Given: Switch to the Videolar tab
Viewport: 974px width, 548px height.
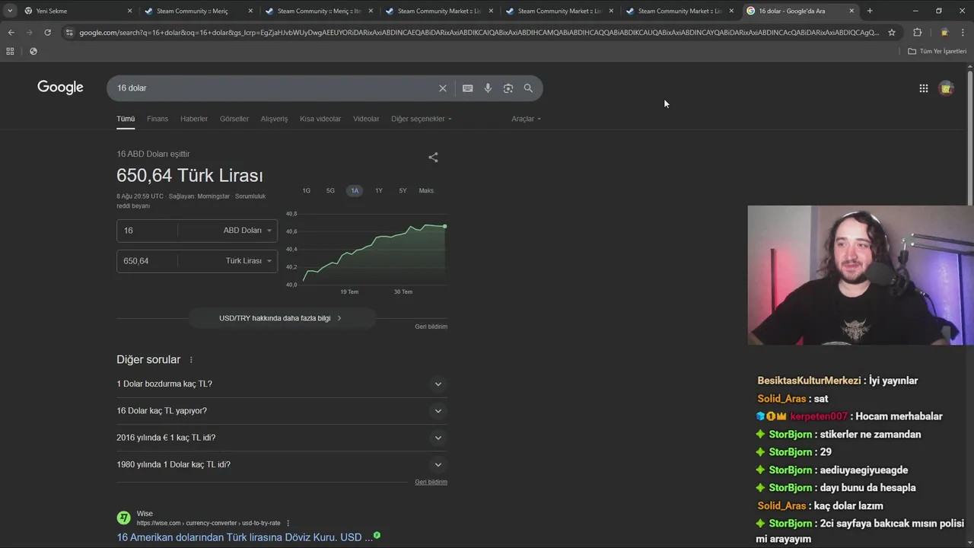Looking at the screenshot, I should 366,119.
